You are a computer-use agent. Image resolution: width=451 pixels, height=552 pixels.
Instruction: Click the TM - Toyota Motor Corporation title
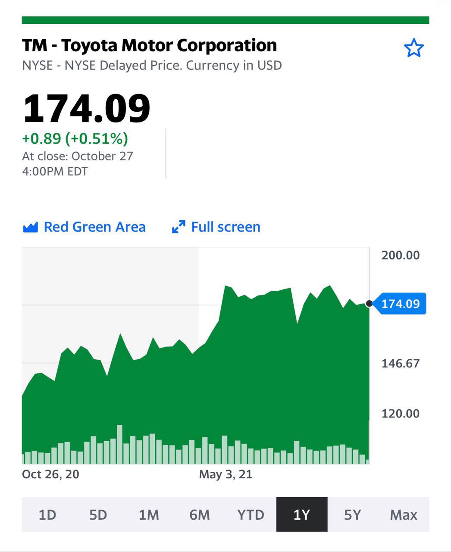tap(149, 45)
